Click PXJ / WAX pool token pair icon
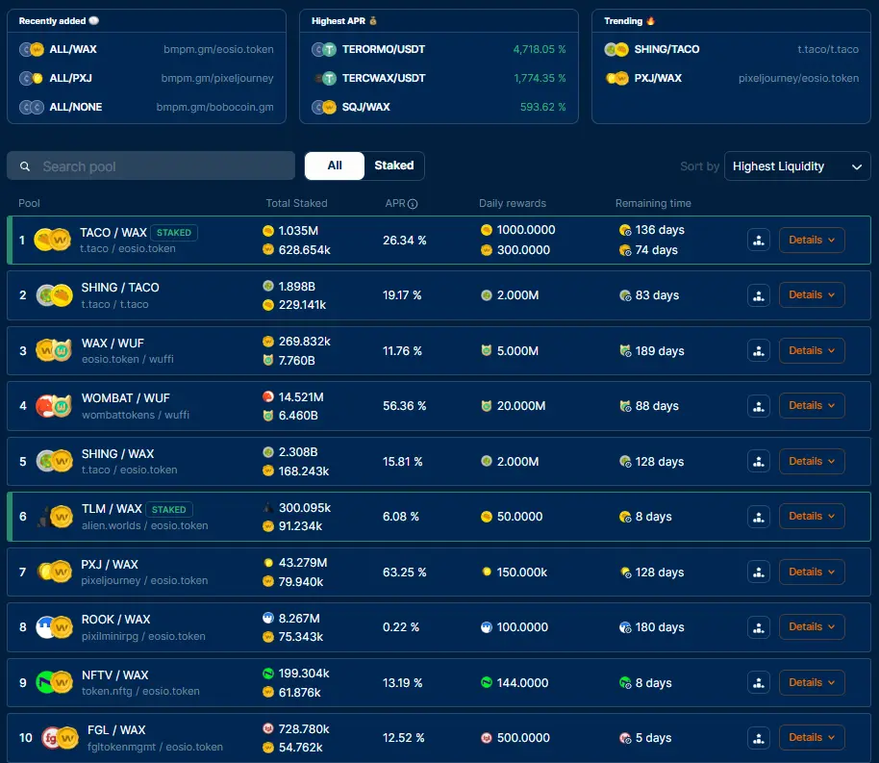Viewport: 879px width, 763px height. click(x=55, y=572)
